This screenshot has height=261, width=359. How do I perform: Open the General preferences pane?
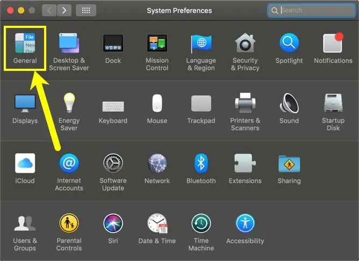25,48
